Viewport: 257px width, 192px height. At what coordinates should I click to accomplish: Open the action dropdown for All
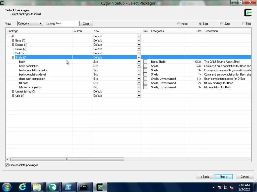(139, 36)
